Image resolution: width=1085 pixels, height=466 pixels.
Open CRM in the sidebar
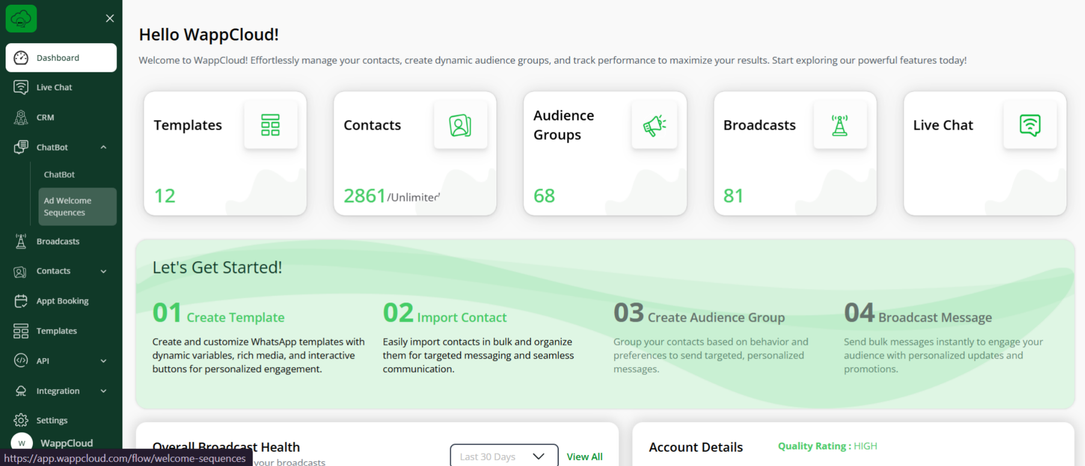point(61,117)
